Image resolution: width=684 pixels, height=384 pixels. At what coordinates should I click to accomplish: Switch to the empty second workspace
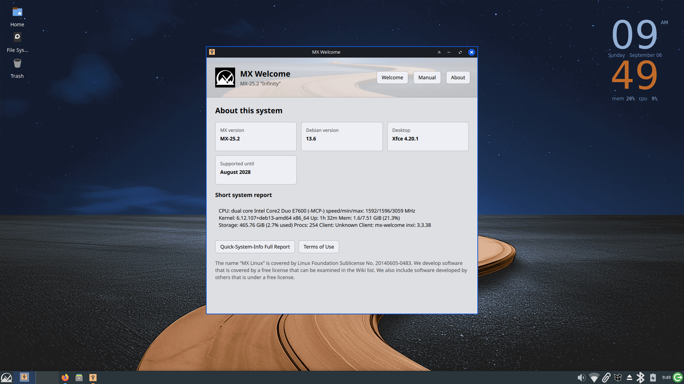(x=47, y=377)
